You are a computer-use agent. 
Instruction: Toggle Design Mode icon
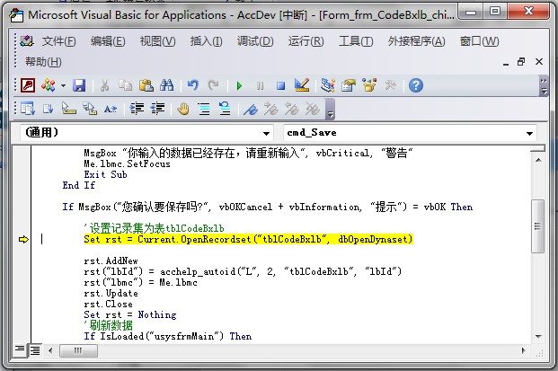tap(302, 85)
